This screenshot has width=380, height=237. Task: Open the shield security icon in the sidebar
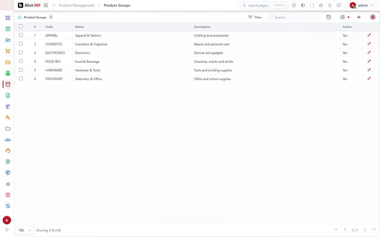coord(8,162)
